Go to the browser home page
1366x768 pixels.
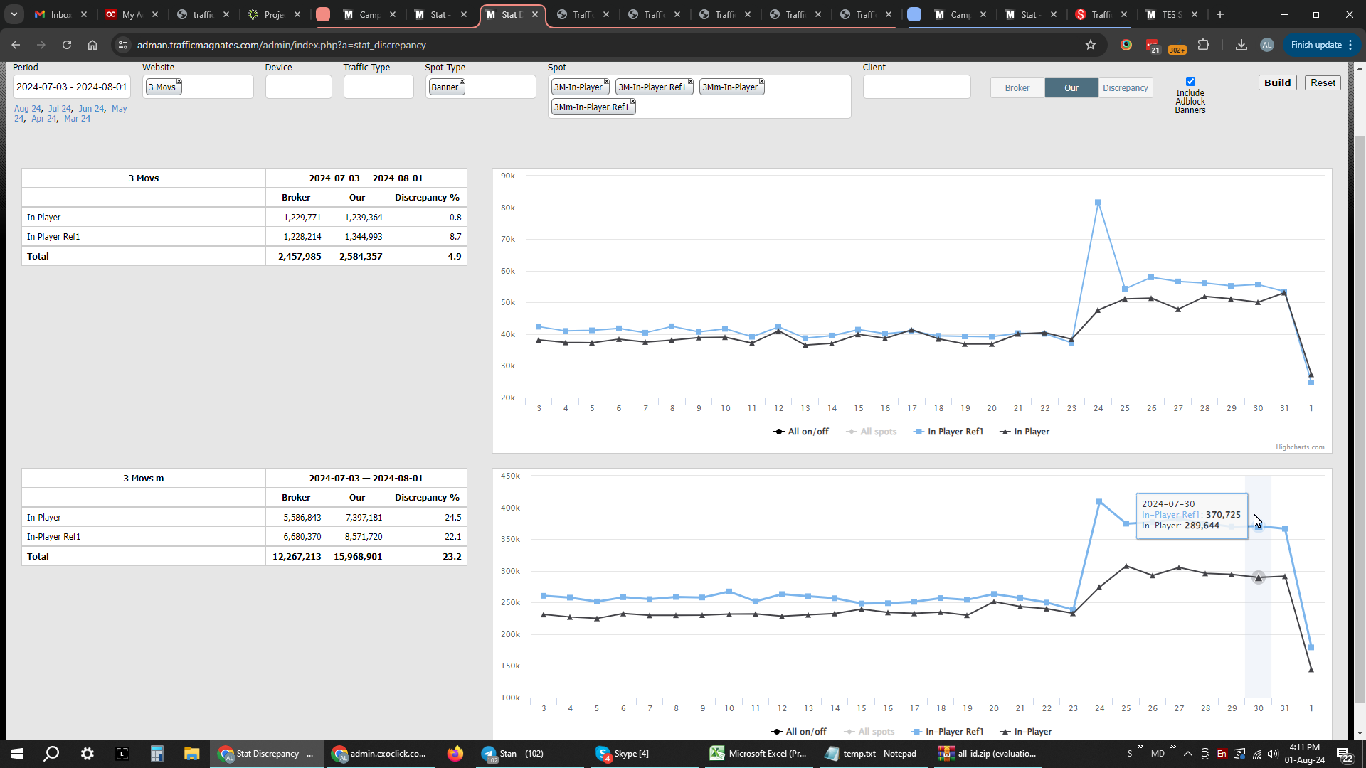92,45
